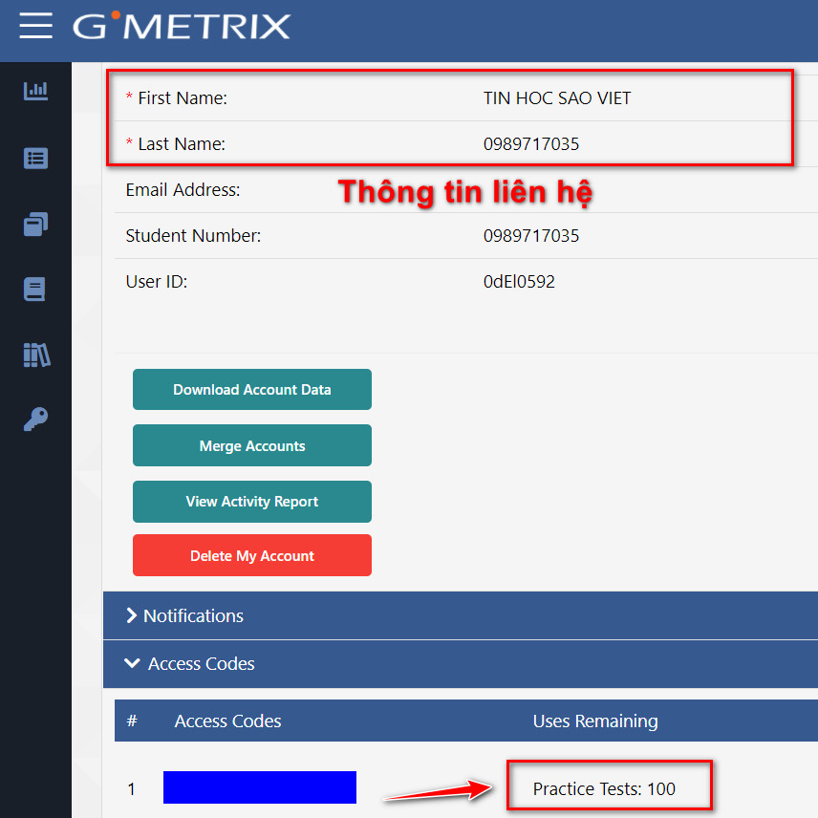
Task: Open the key access code sidebar icon
Action: point(35,420)
